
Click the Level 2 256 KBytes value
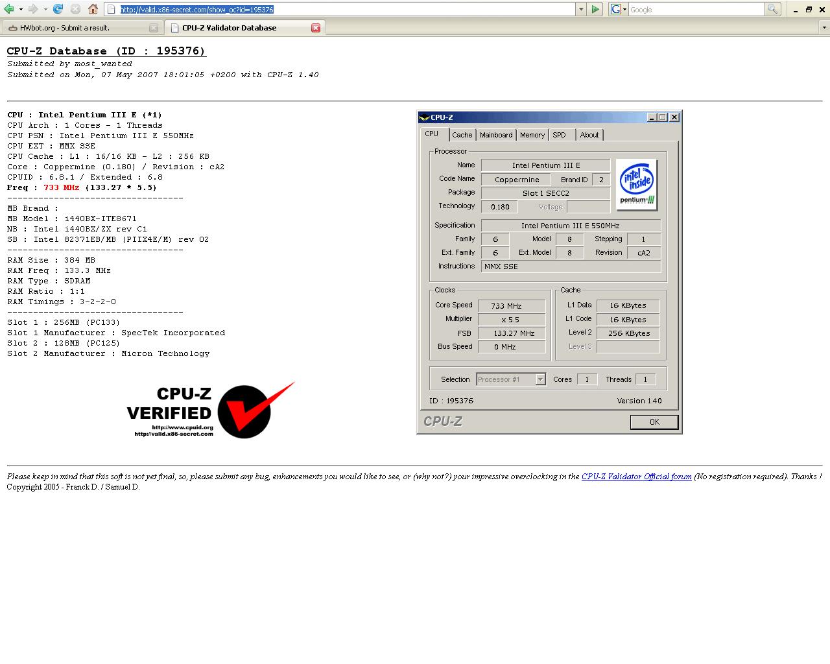point(628,333)
